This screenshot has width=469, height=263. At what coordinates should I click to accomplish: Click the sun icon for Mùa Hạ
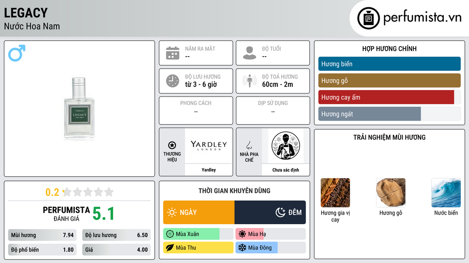point(242,234)
